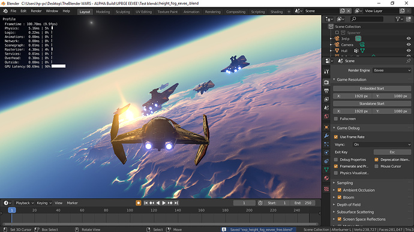The height and width of the screenshot is (232, 414).
Task: Open the Object properties tab (orange square)
Action: point(326,127)
